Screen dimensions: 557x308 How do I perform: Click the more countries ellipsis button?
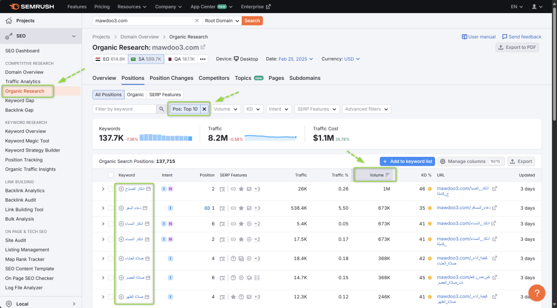[203, 59]
